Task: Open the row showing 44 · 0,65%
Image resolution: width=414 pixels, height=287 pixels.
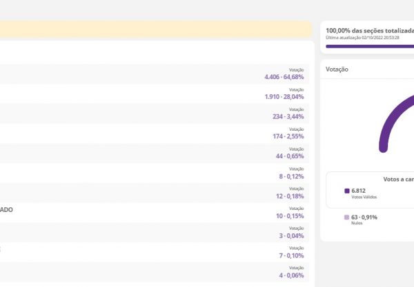Action: [155, 153]
